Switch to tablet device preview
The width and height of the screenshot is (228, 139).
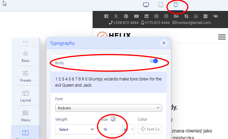coord(161,5)
